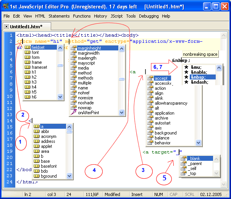
Task: Click the star icon beside &mu;
Action: (186, 67)
